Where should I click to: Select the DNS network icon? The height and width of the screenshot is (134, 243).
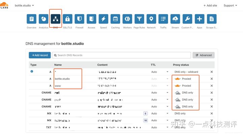(x=55, y=19)
